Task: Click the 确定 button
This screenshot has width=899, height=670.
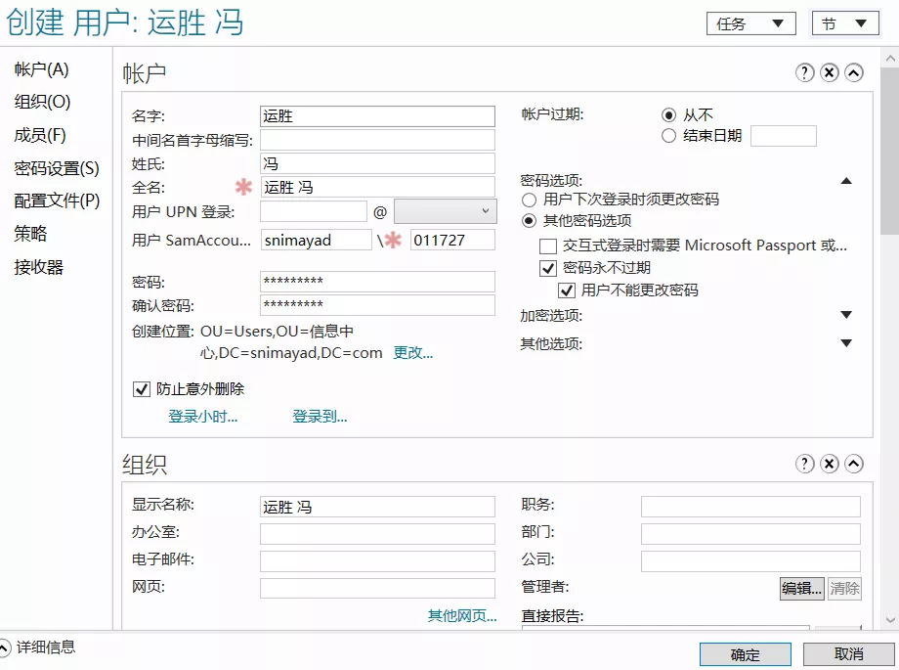Action: 745,654
